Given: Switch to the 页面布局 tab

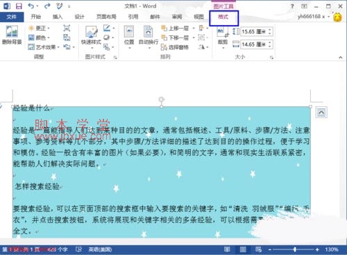Looking at the screenshot, I should pos(106,17).
